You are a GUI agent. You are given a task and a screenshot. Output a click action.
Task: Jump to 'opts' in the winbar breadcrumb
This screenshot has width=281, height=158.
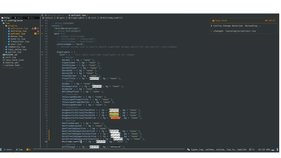click(61, 18)
